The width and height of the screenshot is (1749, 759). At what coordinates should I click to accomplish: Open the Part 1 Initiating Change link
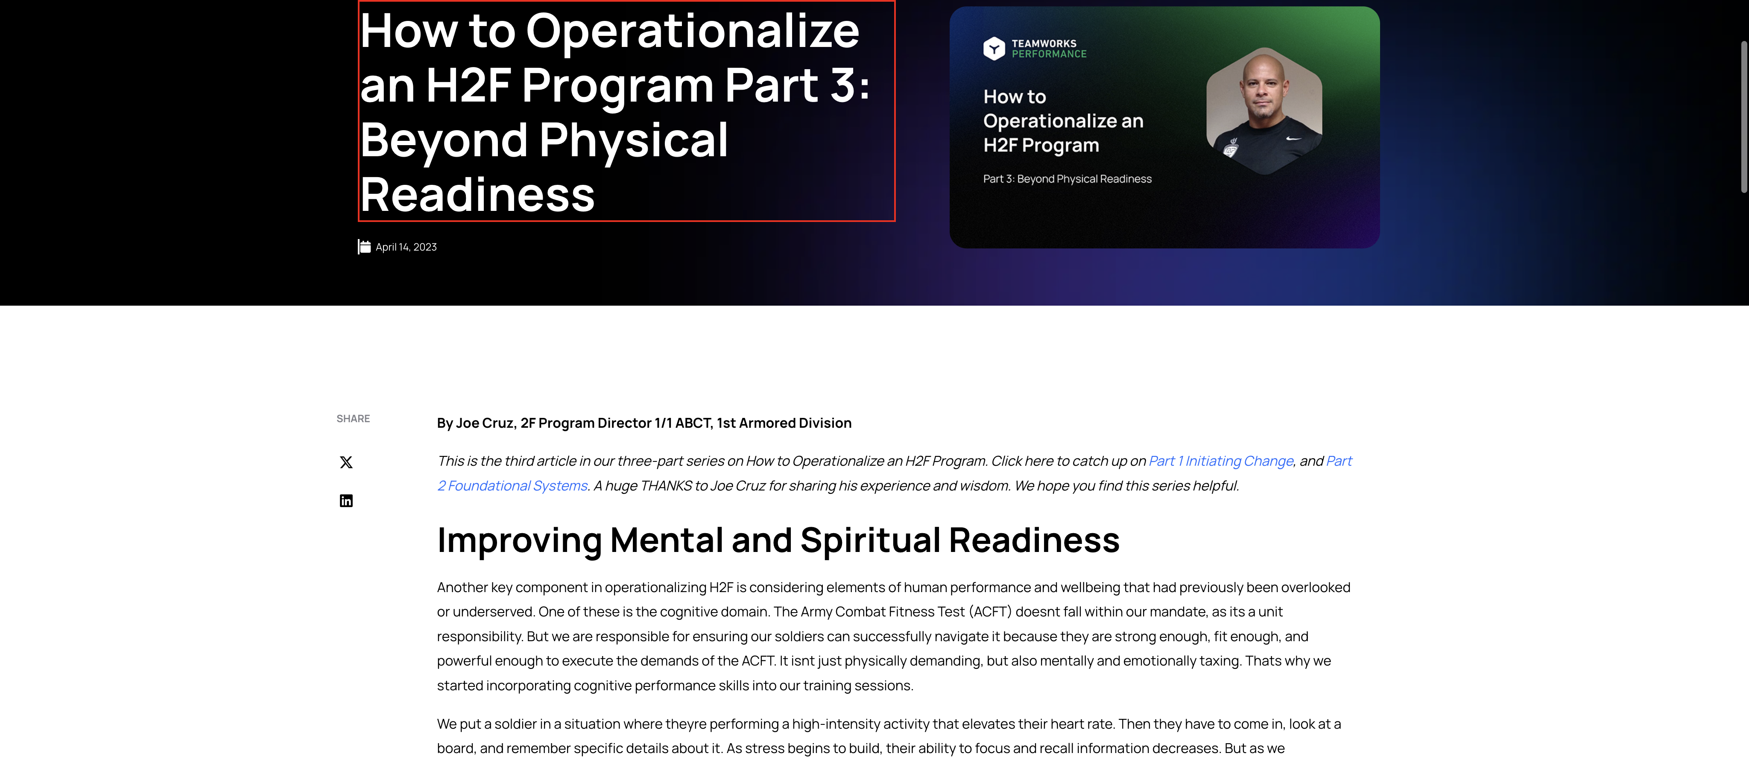click(1221, 461)
